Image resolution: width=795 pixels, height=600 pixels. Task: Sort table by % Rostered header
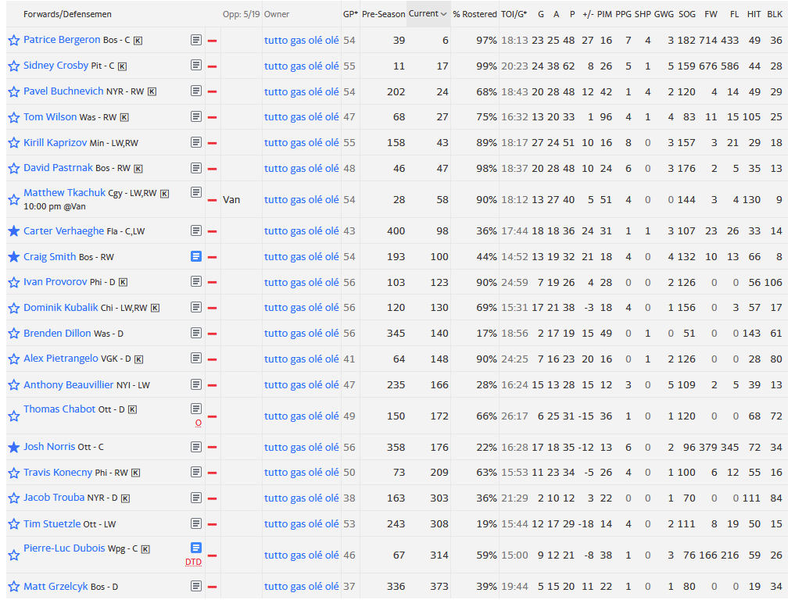[474, 14]
